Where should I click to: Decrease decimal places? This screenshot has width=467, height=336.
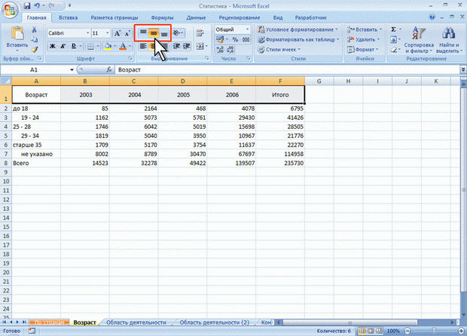(230, 50)
